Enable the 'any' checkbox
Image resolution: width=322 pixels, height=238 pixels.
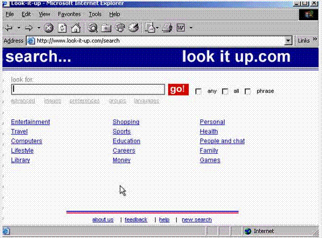(x=198, y=91)
